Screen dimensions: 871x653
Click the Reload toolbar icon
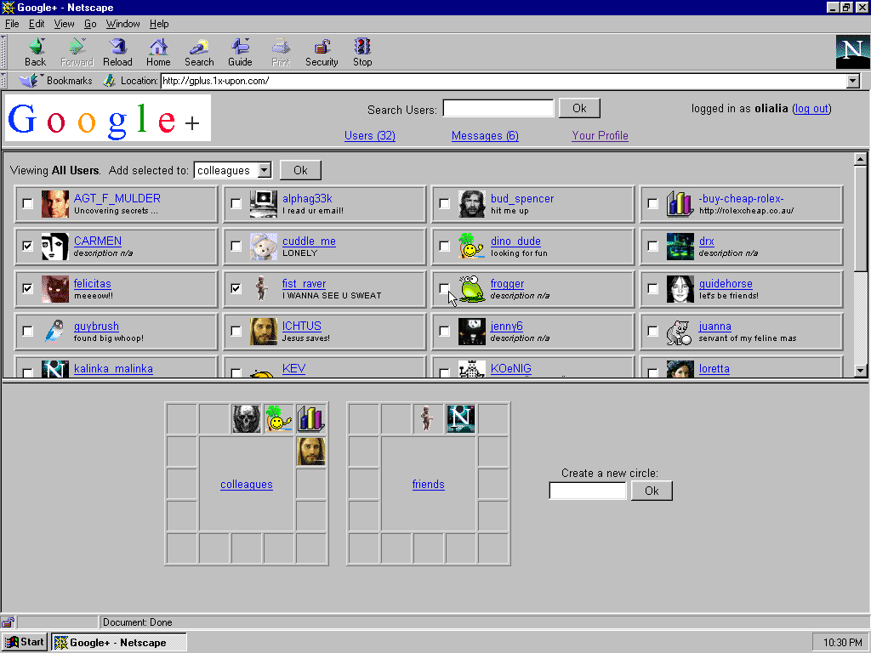(x=117, y=48)
